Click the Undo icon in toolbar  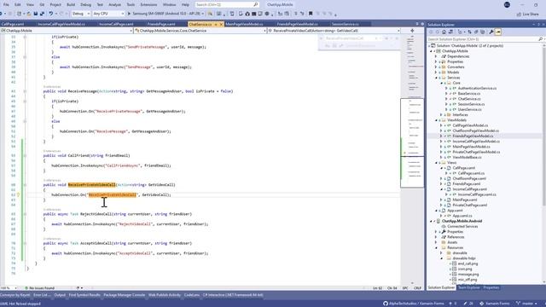pyautogui.click(x=51, y=14)
